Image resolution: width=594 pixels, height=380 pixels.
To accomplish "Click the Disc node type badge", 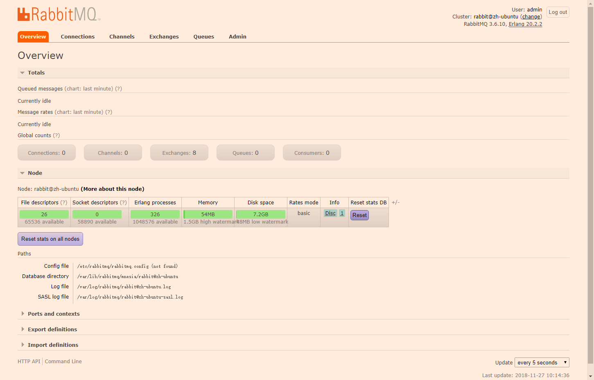I will click(x=330, y=213).
